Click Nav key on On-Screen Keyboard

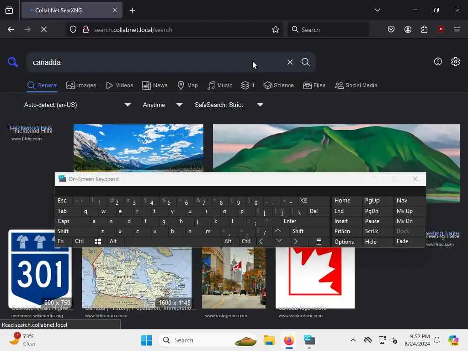pyautogui.click(x=409, y=201)
